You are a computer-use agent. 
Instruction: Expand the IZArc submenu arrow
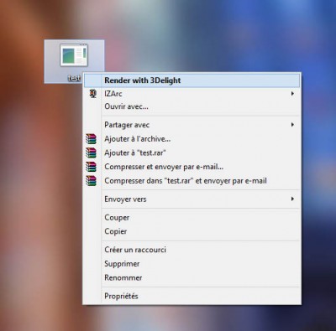(292, 94)
